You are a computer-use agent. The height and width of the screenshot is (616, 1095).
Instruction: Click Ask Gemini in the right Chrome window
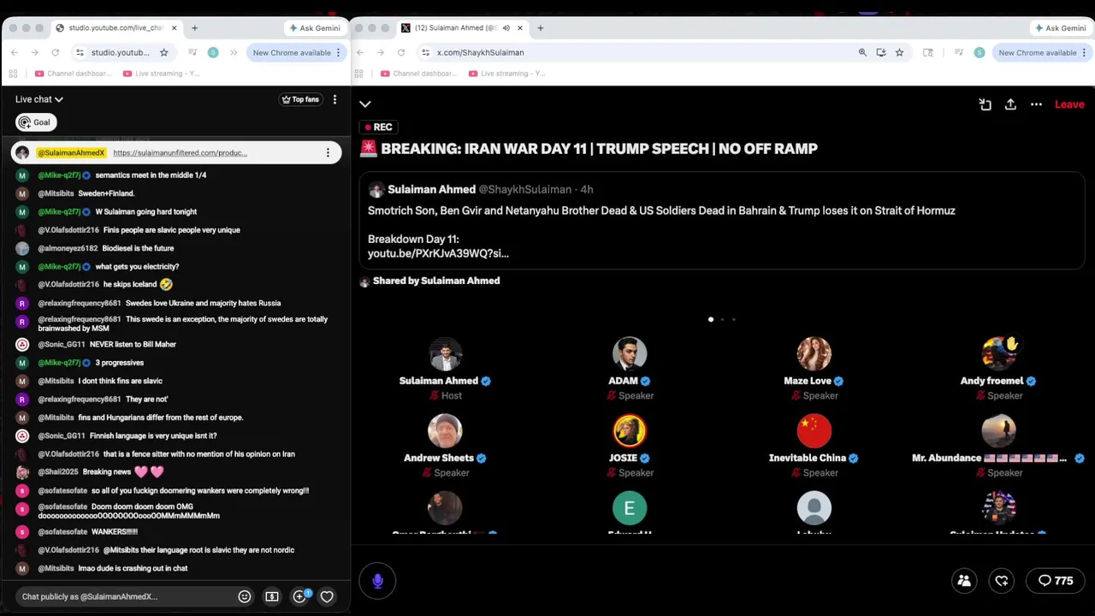(1060, 28)
